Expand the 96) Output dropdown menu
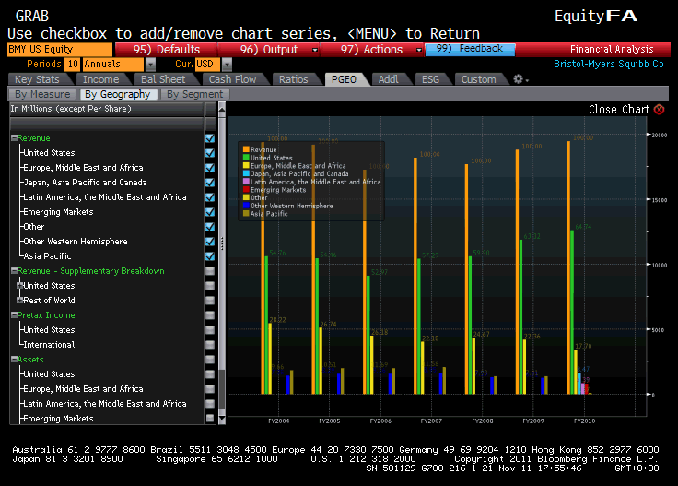The height and width of the screenshot is (486, 678). pos(315,49)
